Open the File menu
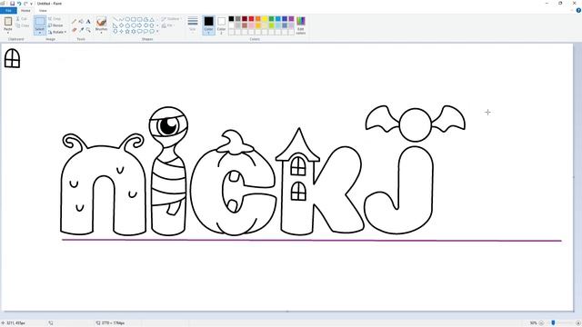 click(8, 10)
